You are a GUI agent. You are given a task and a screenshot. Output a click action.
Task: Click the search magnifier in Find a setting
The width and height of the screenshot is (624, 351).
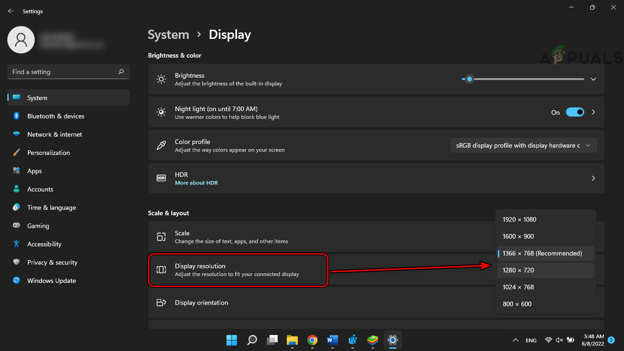point(121,72)
